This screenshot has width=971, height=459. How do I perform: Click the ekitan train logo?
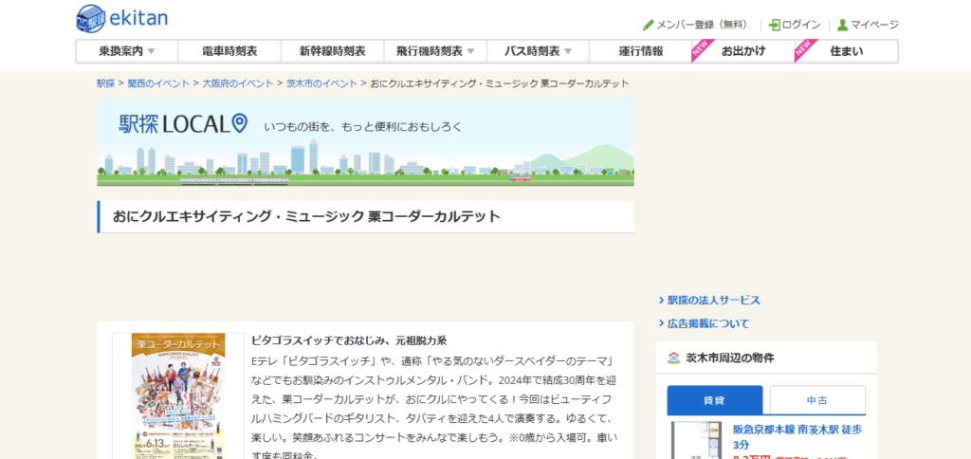(x=93, y=18)
